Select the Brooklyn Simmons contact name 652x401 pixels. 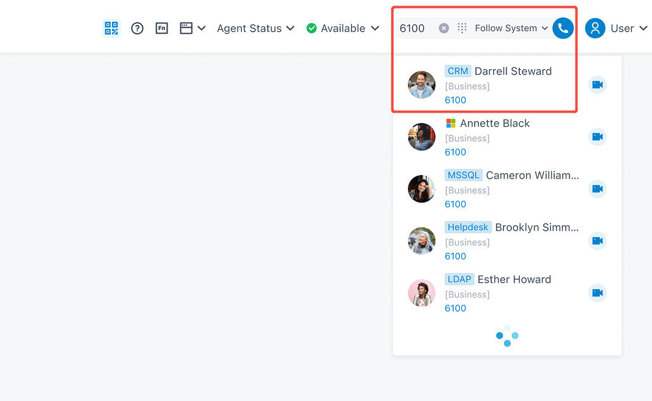[x=537, y=227]
